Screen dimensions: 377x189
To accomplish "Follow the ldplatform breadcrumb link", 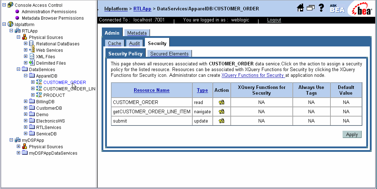I will click(116, 9).
